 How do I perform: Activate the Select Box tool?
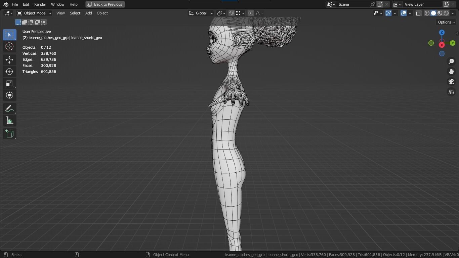9,35
